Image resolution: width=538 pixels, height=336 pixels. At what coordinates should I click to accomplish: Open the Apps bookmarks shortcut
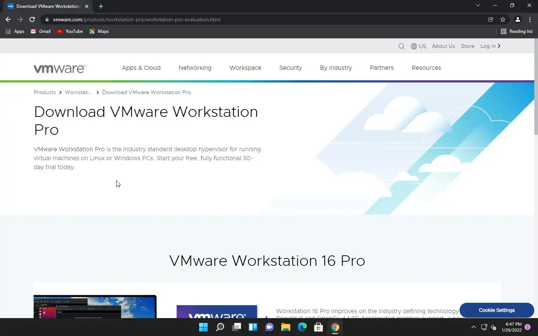pyautogui.click(x=15, y=31)
